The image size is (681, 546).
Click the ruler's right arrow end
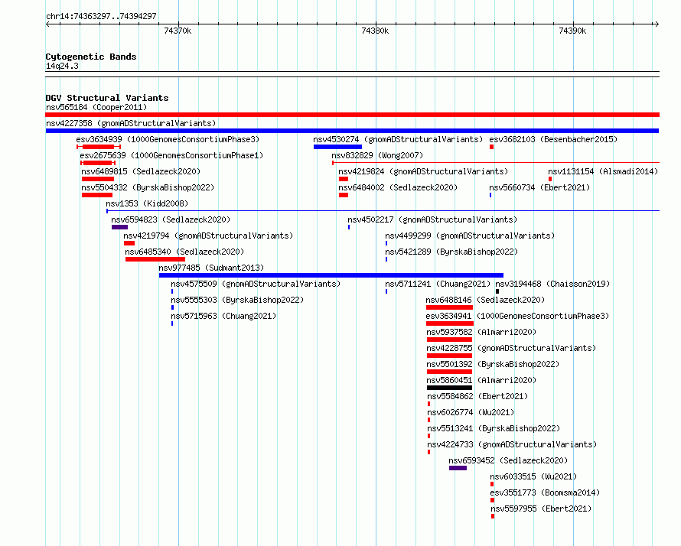coord(657,24)
